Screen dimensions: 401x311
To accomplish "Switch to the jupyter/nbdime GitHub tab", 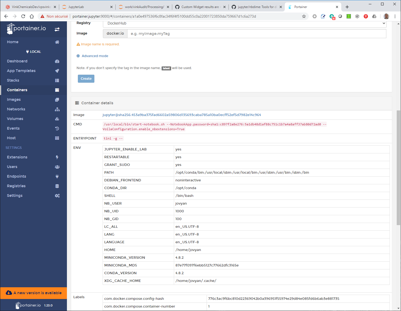I will [x=256, y=7].
